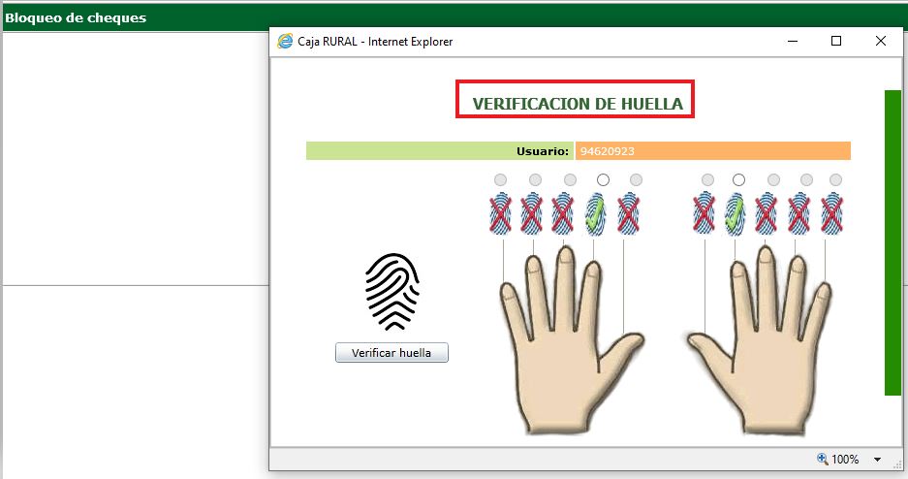Click the crossed-out thumb fingerprint of right hand
908x479 pixels.
click(704, 213)
